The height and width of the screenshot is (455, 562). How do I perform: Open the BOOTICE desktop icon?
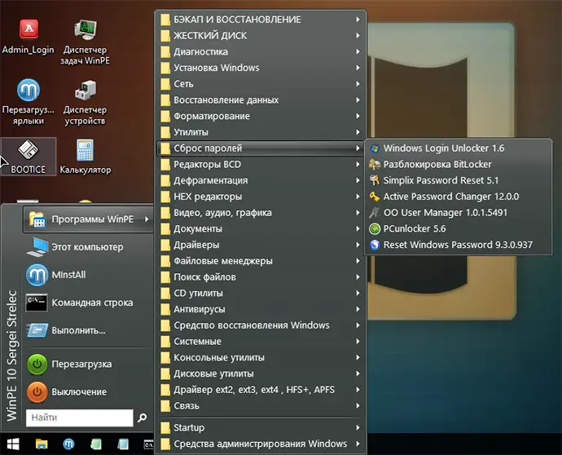pyautogui.click(x=28, y=154)
